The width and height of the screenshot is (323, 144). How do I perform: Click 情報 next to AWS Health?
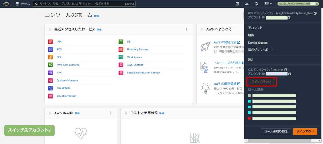(x=77, y=113)
